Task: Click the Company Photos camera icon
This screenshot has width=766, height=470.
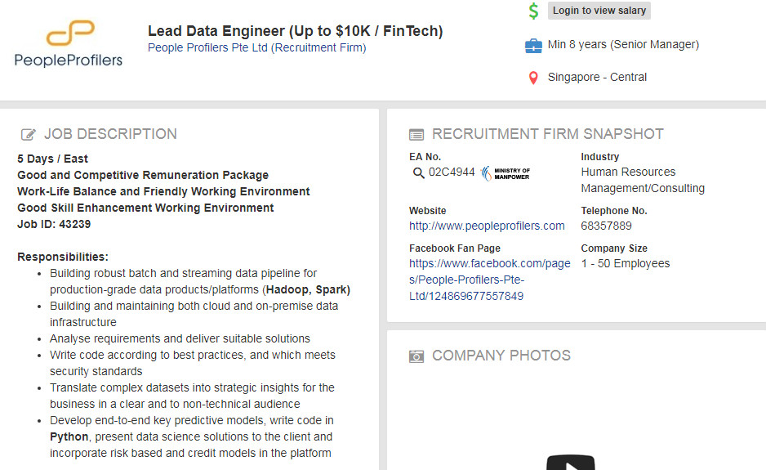Action: 416,356
